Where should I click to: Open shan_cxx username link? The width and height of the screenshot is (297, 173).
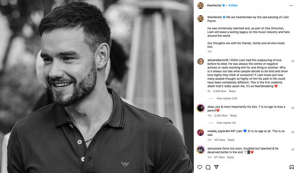pos(213,107)
